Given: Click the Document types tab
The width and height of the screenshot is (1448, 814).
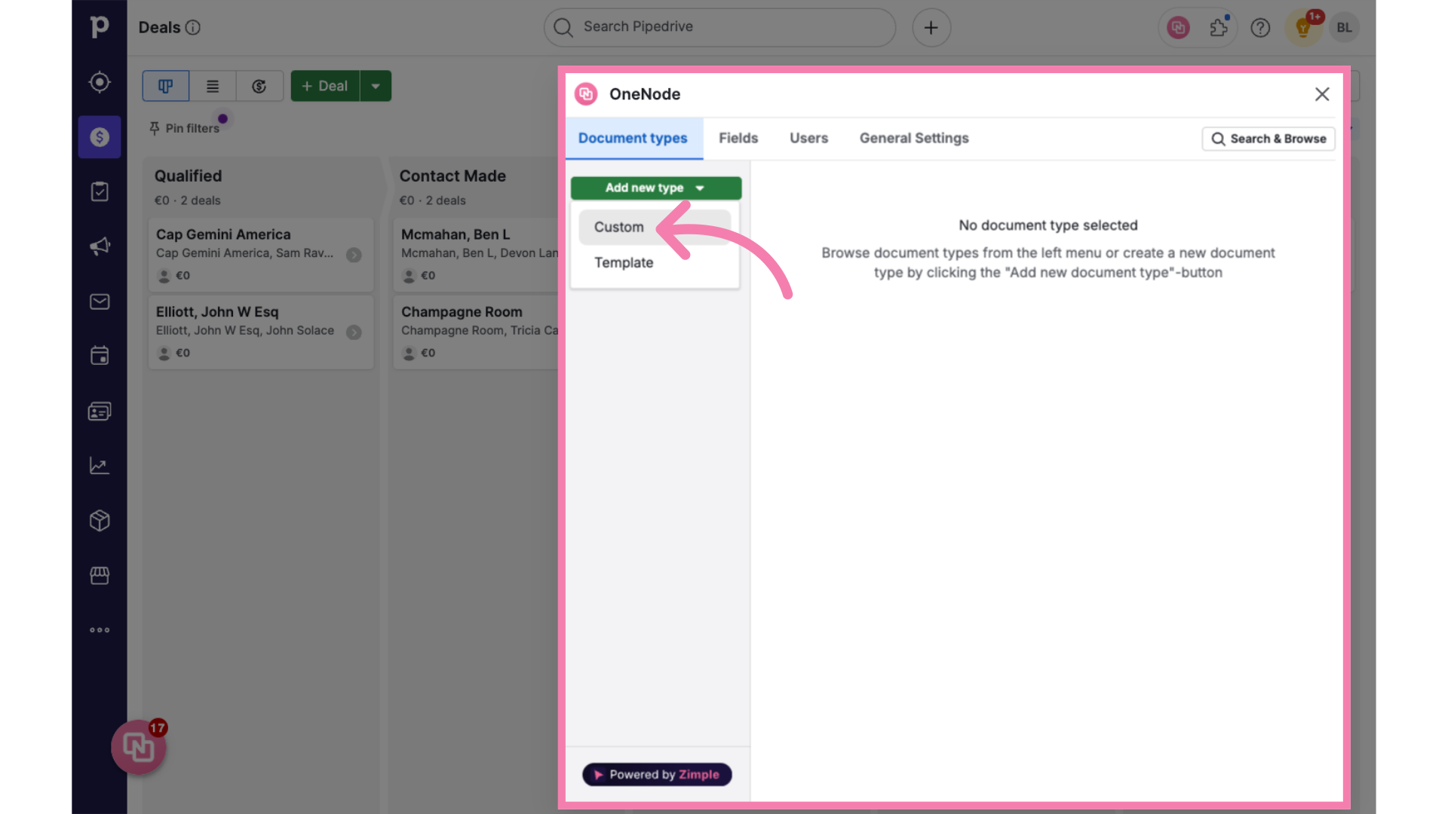Looking at the screenshot, I should click(x=633, y=137).
